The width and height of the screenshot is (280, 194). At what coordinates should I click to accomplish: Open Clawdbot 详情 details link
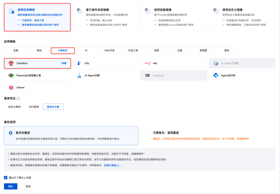[64, 63]
